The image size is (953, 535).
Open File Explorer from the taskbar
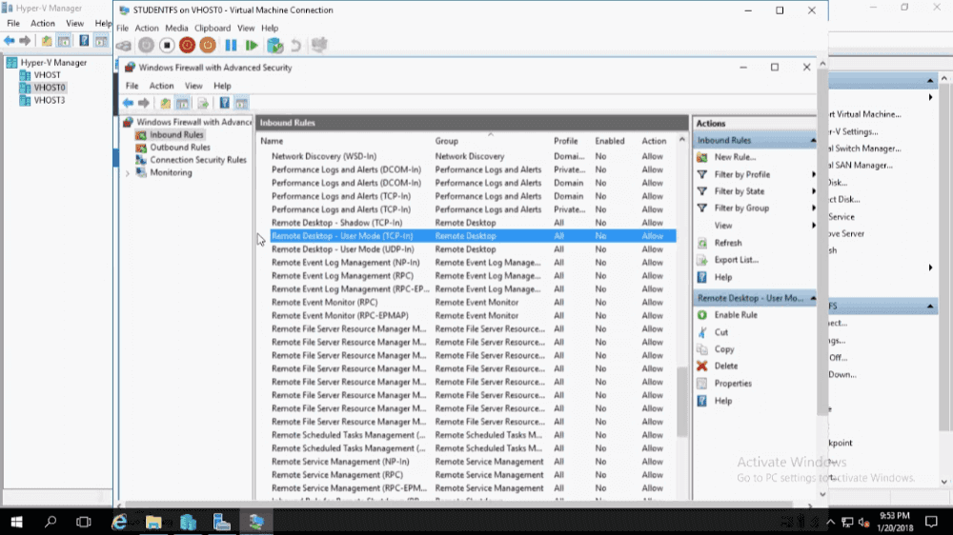click(153, 522)
